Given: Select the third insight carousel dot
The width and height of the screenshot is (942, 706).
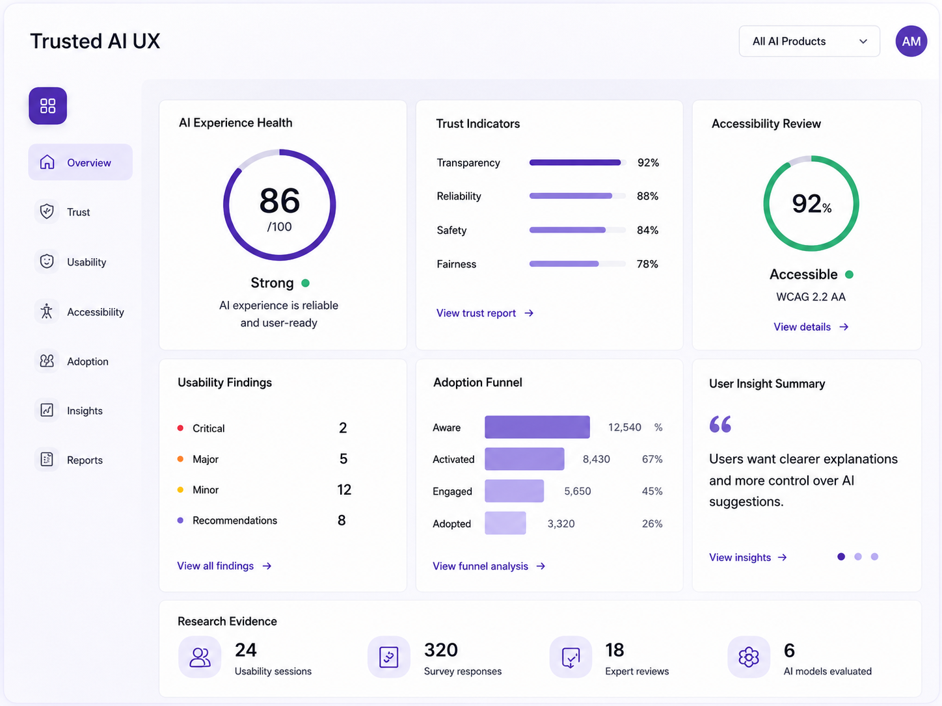Looking at the screenshot, I should point(874,556).
